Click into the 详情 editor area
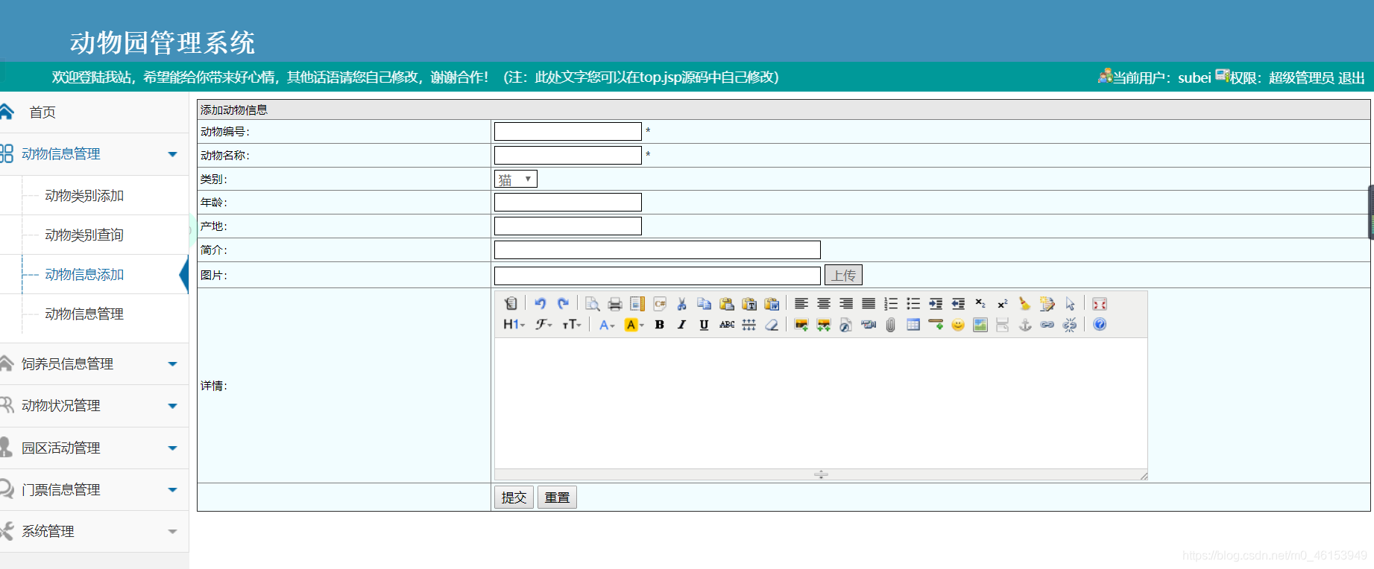This screenshot has height=569, width=1374. tap(821, 403)
